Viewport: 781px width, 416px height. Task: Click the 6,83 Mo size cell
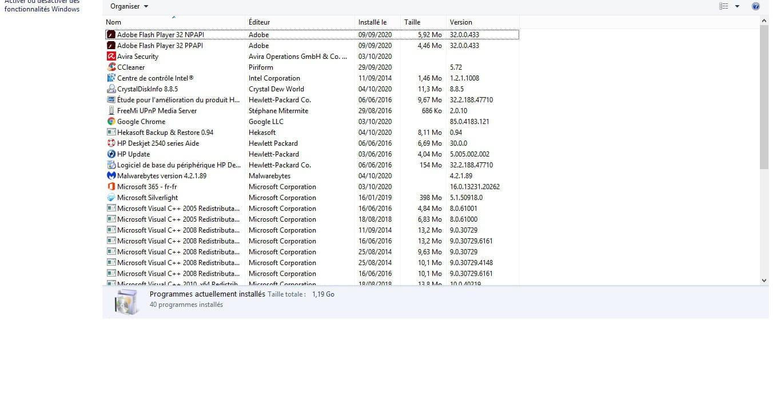(430, 219)
